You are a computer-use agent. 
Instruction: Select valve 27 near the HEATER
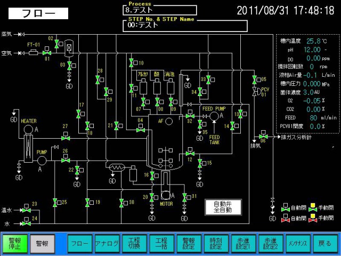[x=66, y=137]
